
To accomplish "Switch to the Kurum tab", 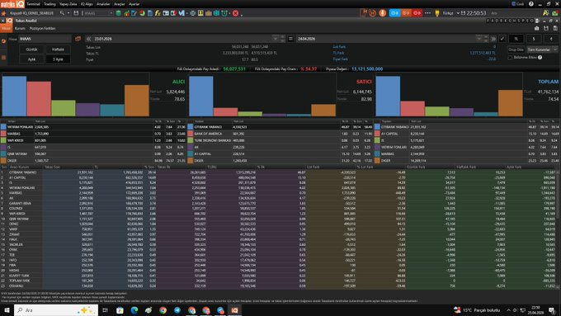I will (20, 28).
